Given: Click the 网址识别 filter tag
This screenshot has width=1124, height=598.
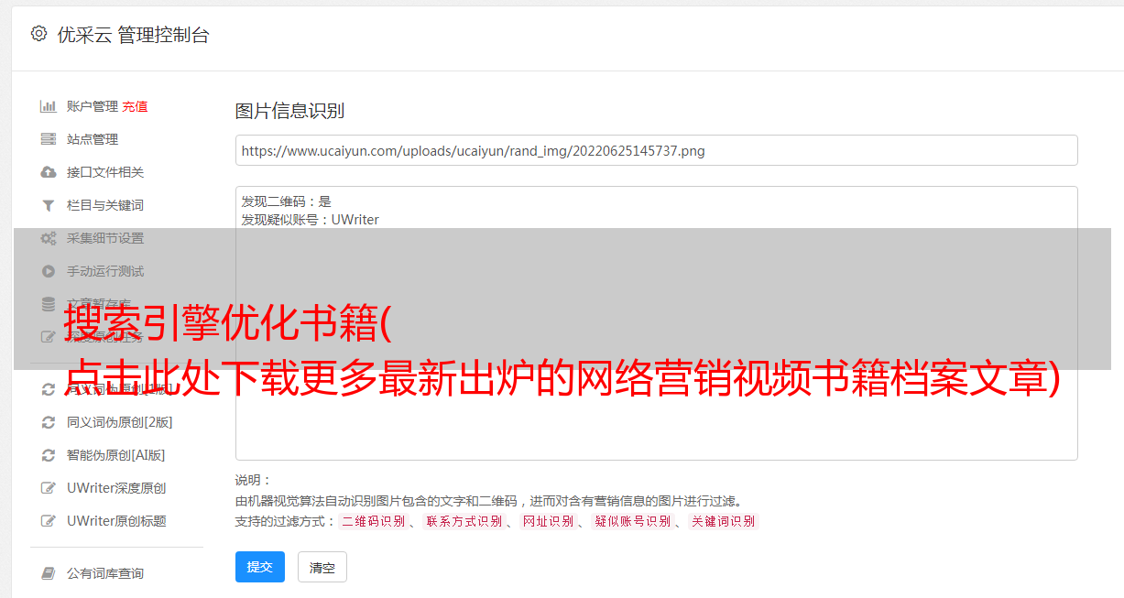Looking at the screenshot, I should [x=547, y=521].
